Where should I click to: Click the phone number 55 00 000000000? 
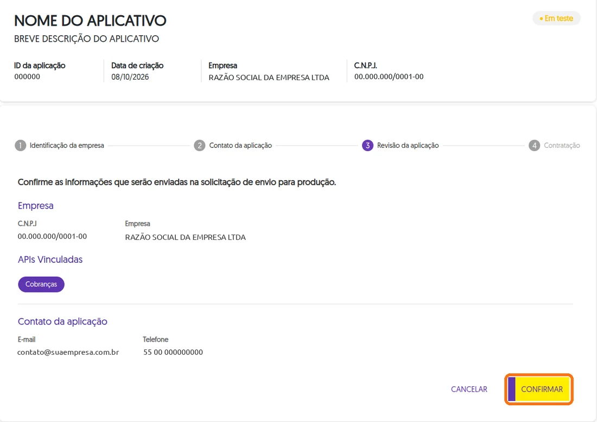pos(173,352)
